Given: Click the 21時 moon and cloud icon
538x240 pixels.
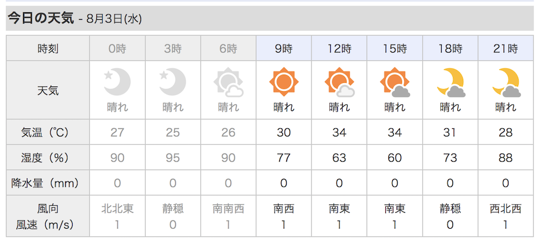Looking at the screenshot, I should [x=506, y=83].
